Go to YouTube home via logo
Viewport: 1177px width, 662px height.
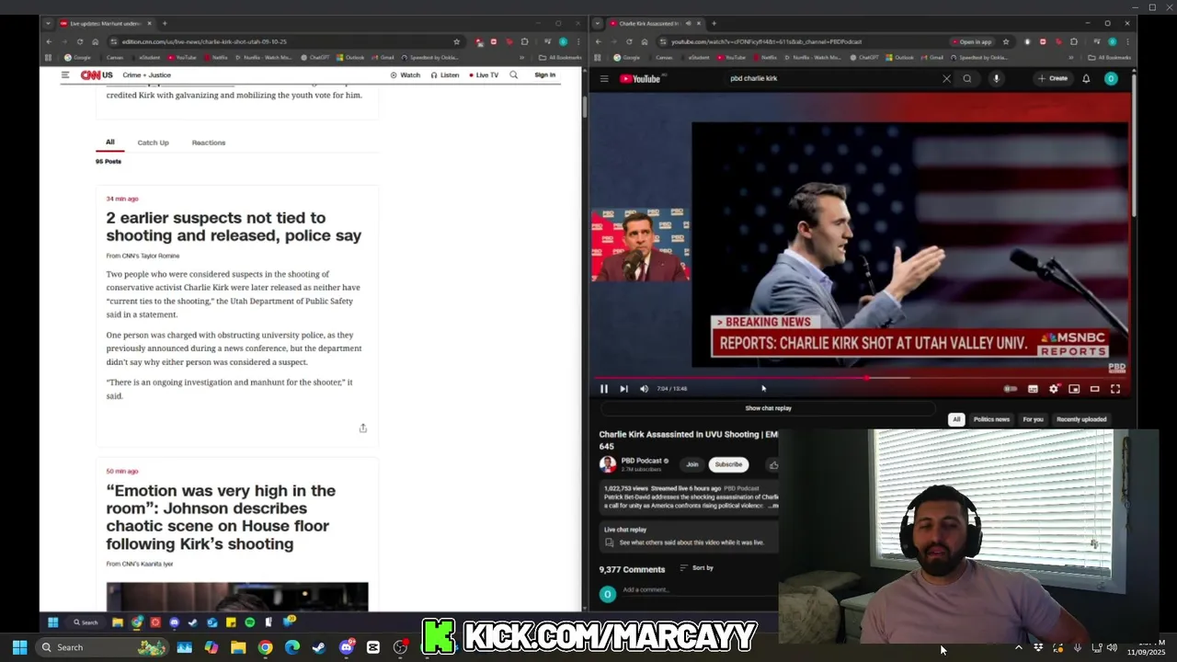(640, 79)
